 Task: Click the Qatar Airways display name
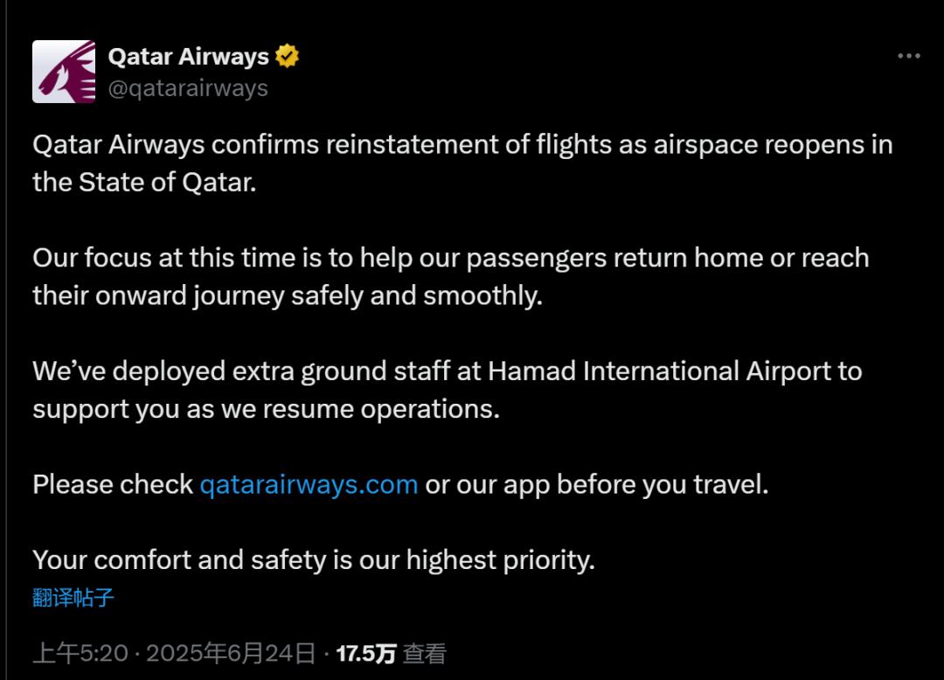tap(188, 57)
